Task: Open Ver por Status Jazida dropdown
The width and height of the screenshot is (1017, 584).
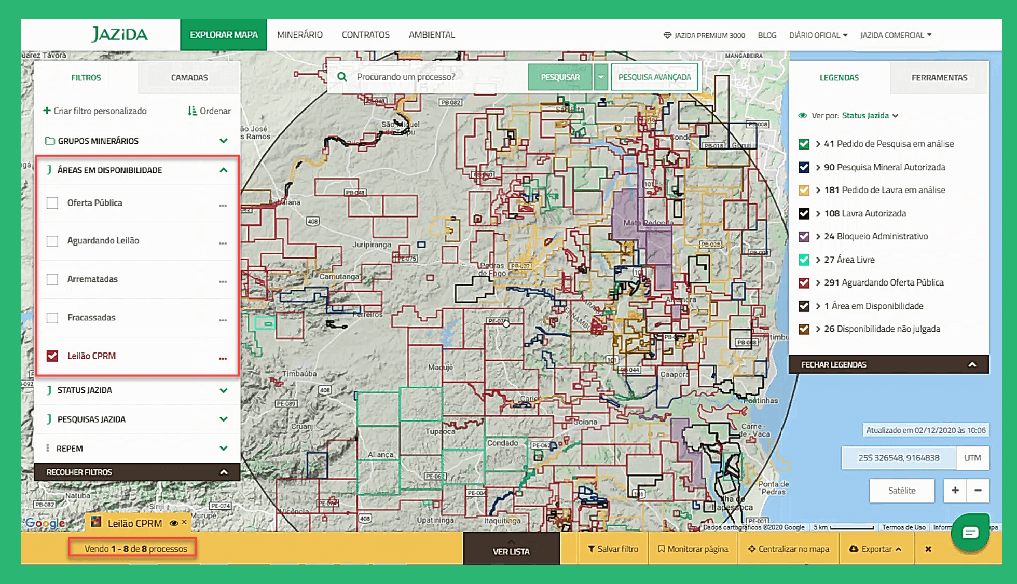Action: point(870,116)
